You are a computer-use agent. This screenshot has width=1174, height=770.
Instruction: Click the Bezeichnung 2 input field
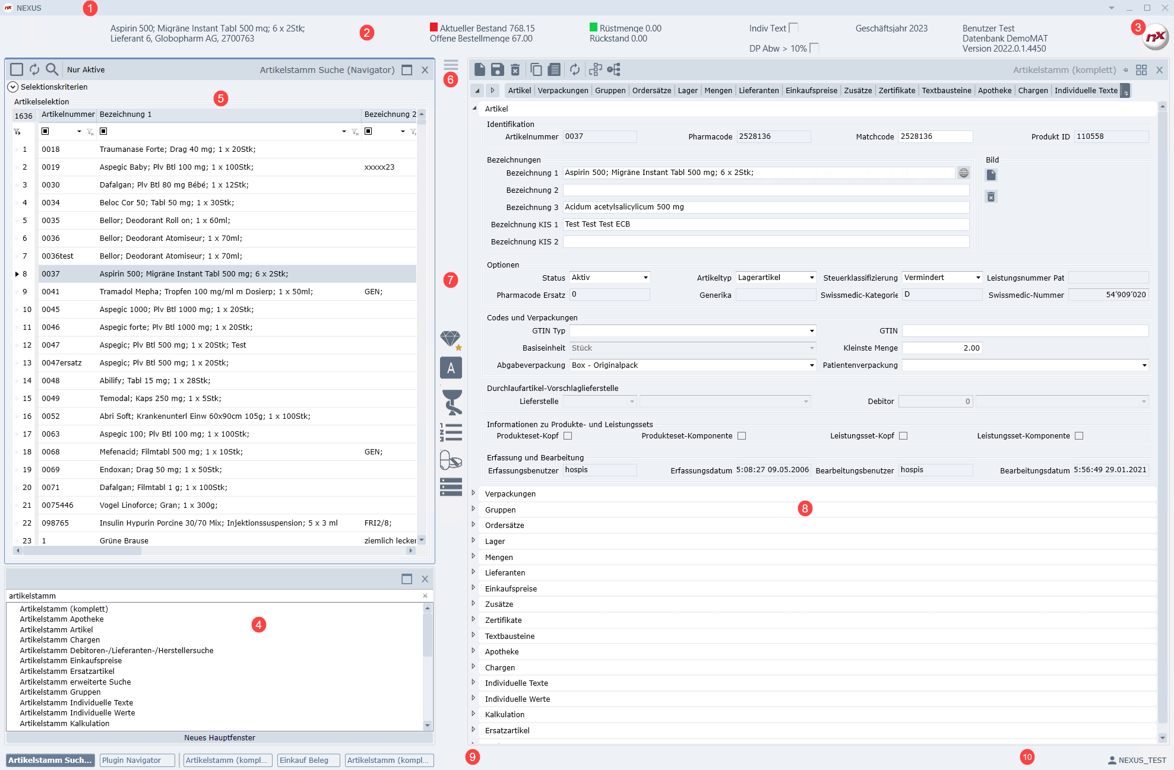tap(765, 190)
